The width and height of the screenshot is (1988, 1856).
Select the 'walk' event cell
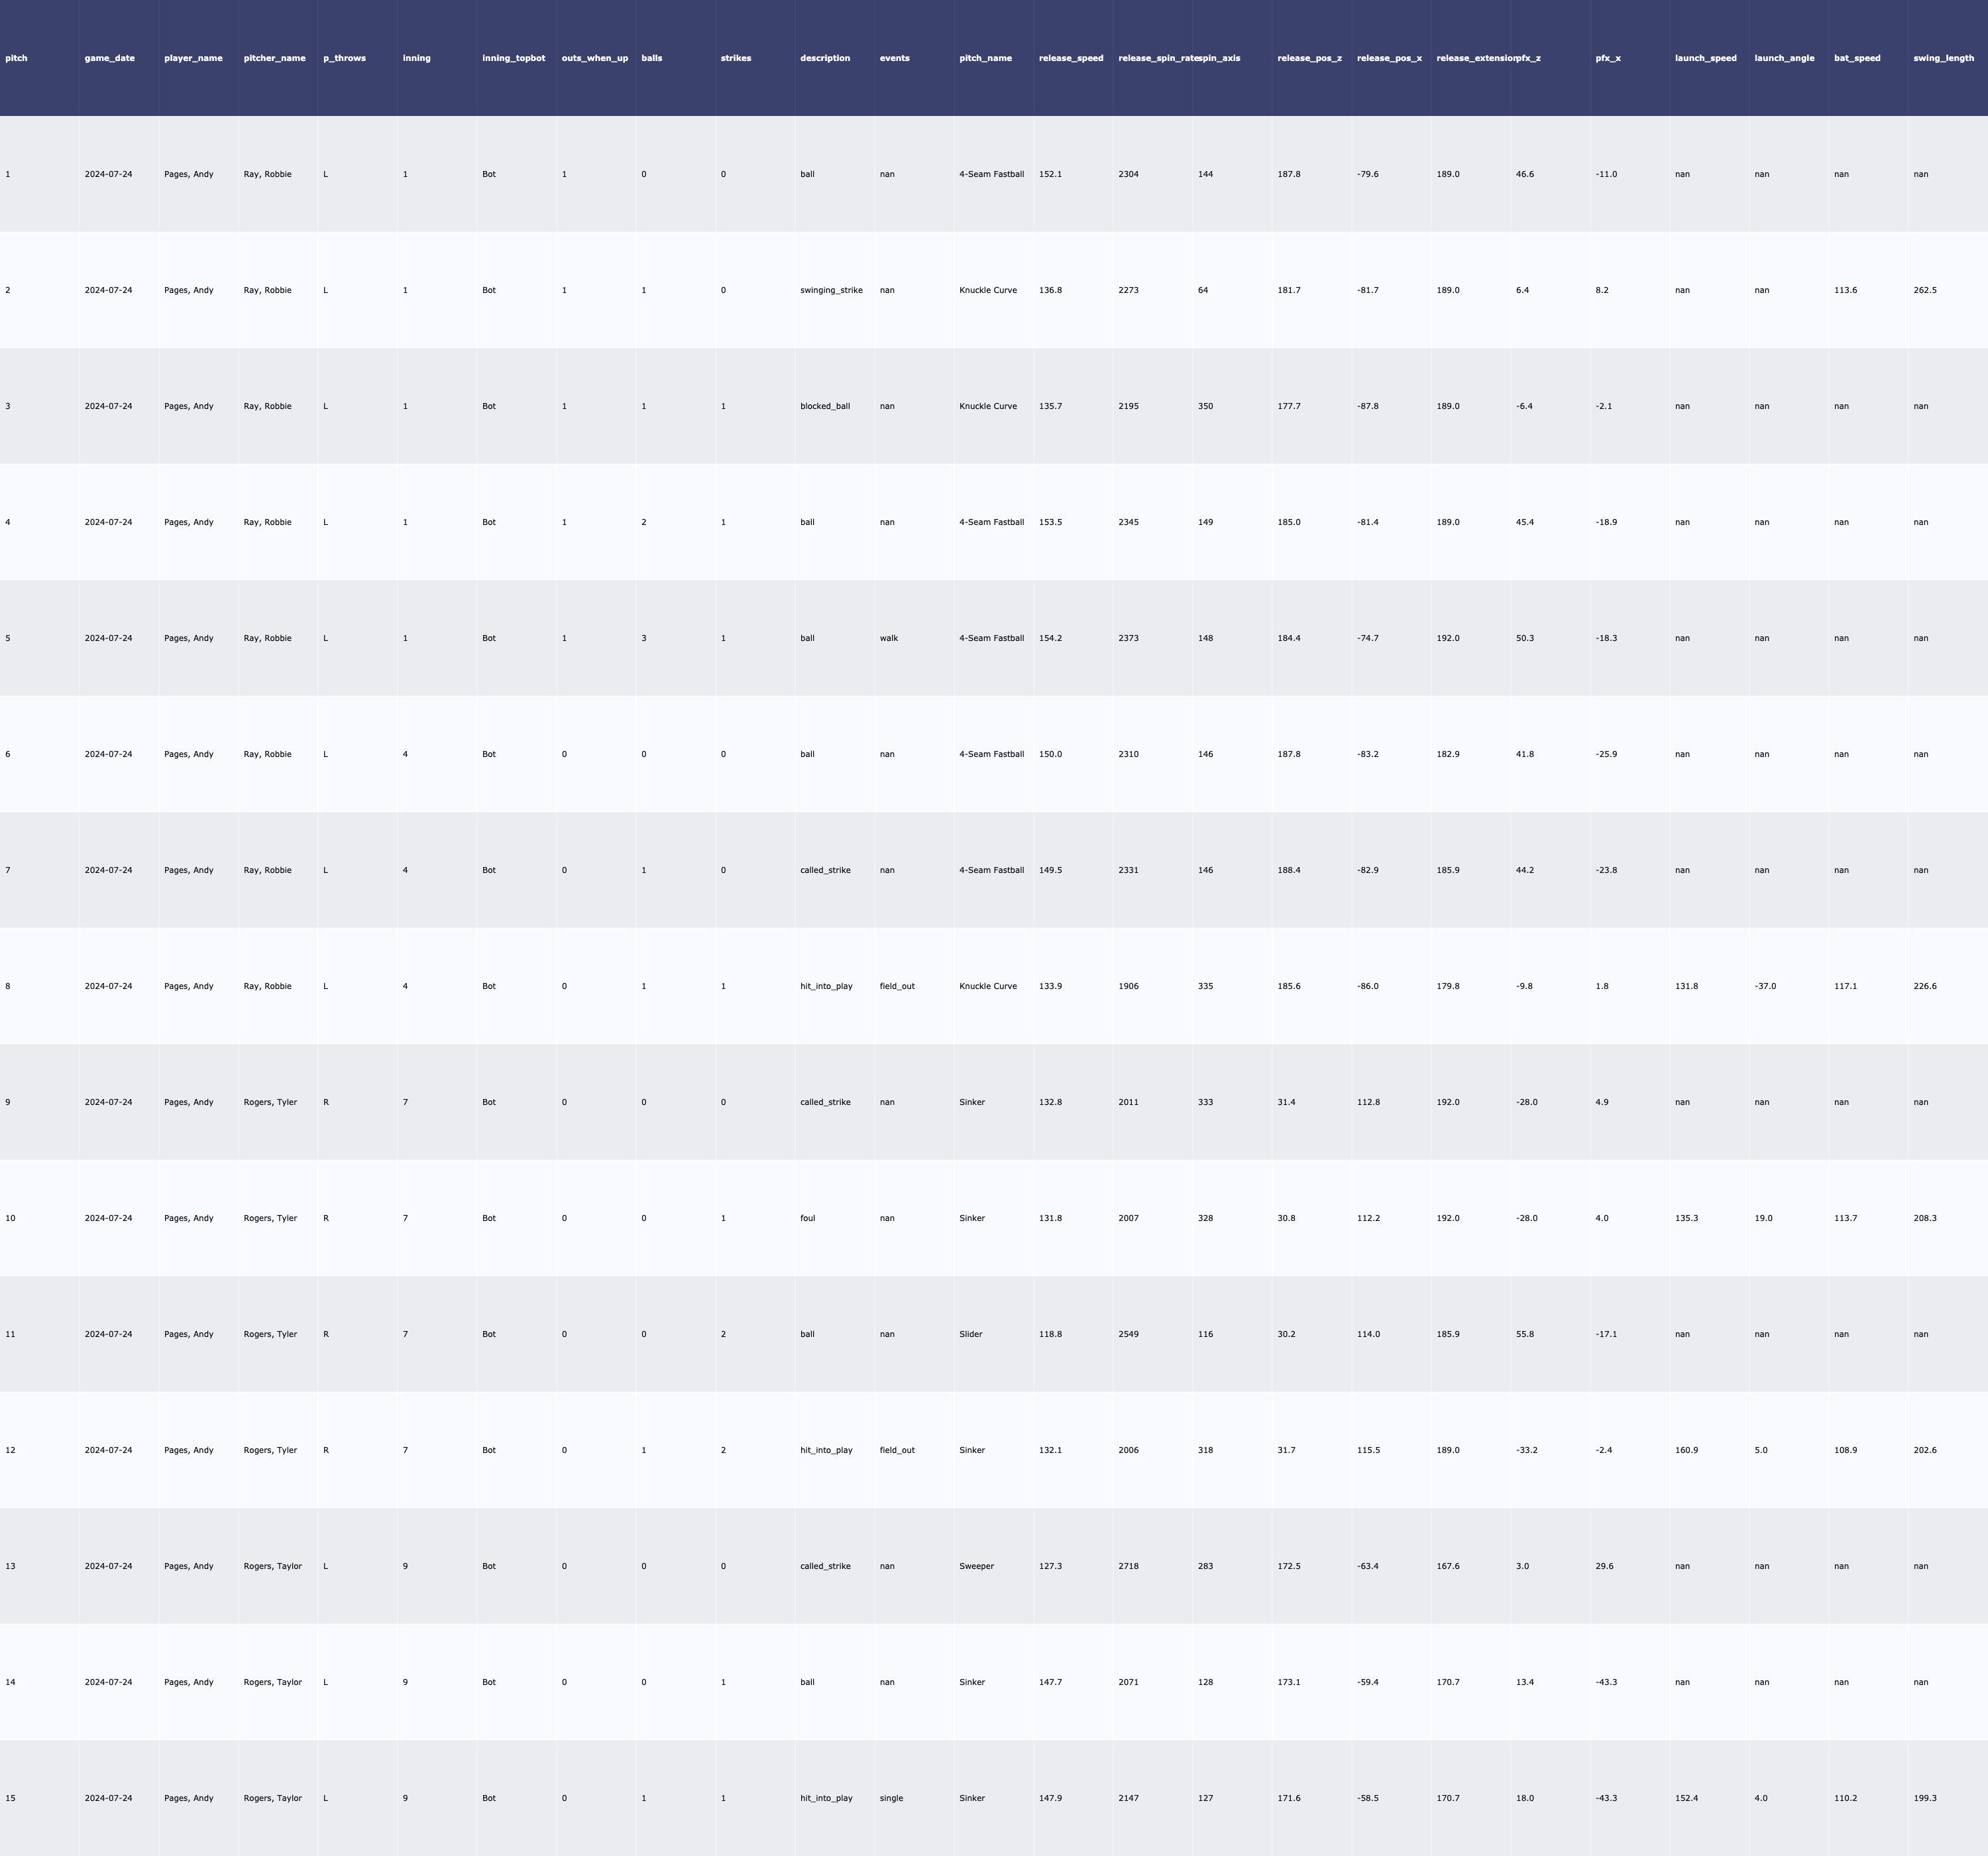[x=889, y=638]
